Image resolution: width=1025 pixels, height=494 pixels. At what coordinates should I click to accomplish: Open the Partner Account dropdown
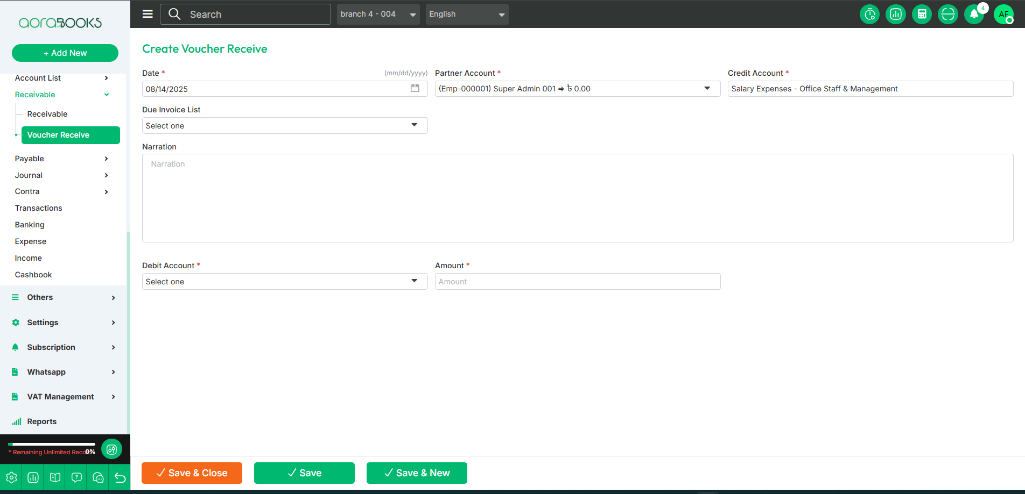577,89
